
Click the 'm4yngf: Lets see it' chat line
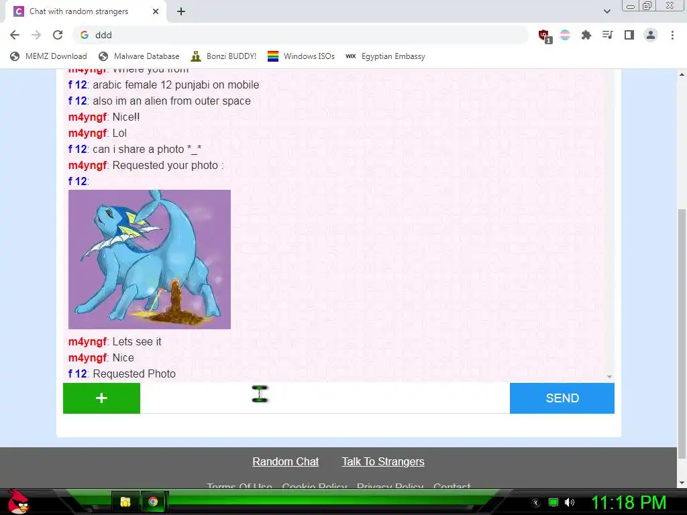click(x=115, y=341)
